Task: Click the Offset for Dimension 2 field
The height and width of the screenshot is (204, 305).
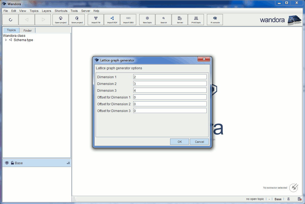Action: [x=170, y=104]
